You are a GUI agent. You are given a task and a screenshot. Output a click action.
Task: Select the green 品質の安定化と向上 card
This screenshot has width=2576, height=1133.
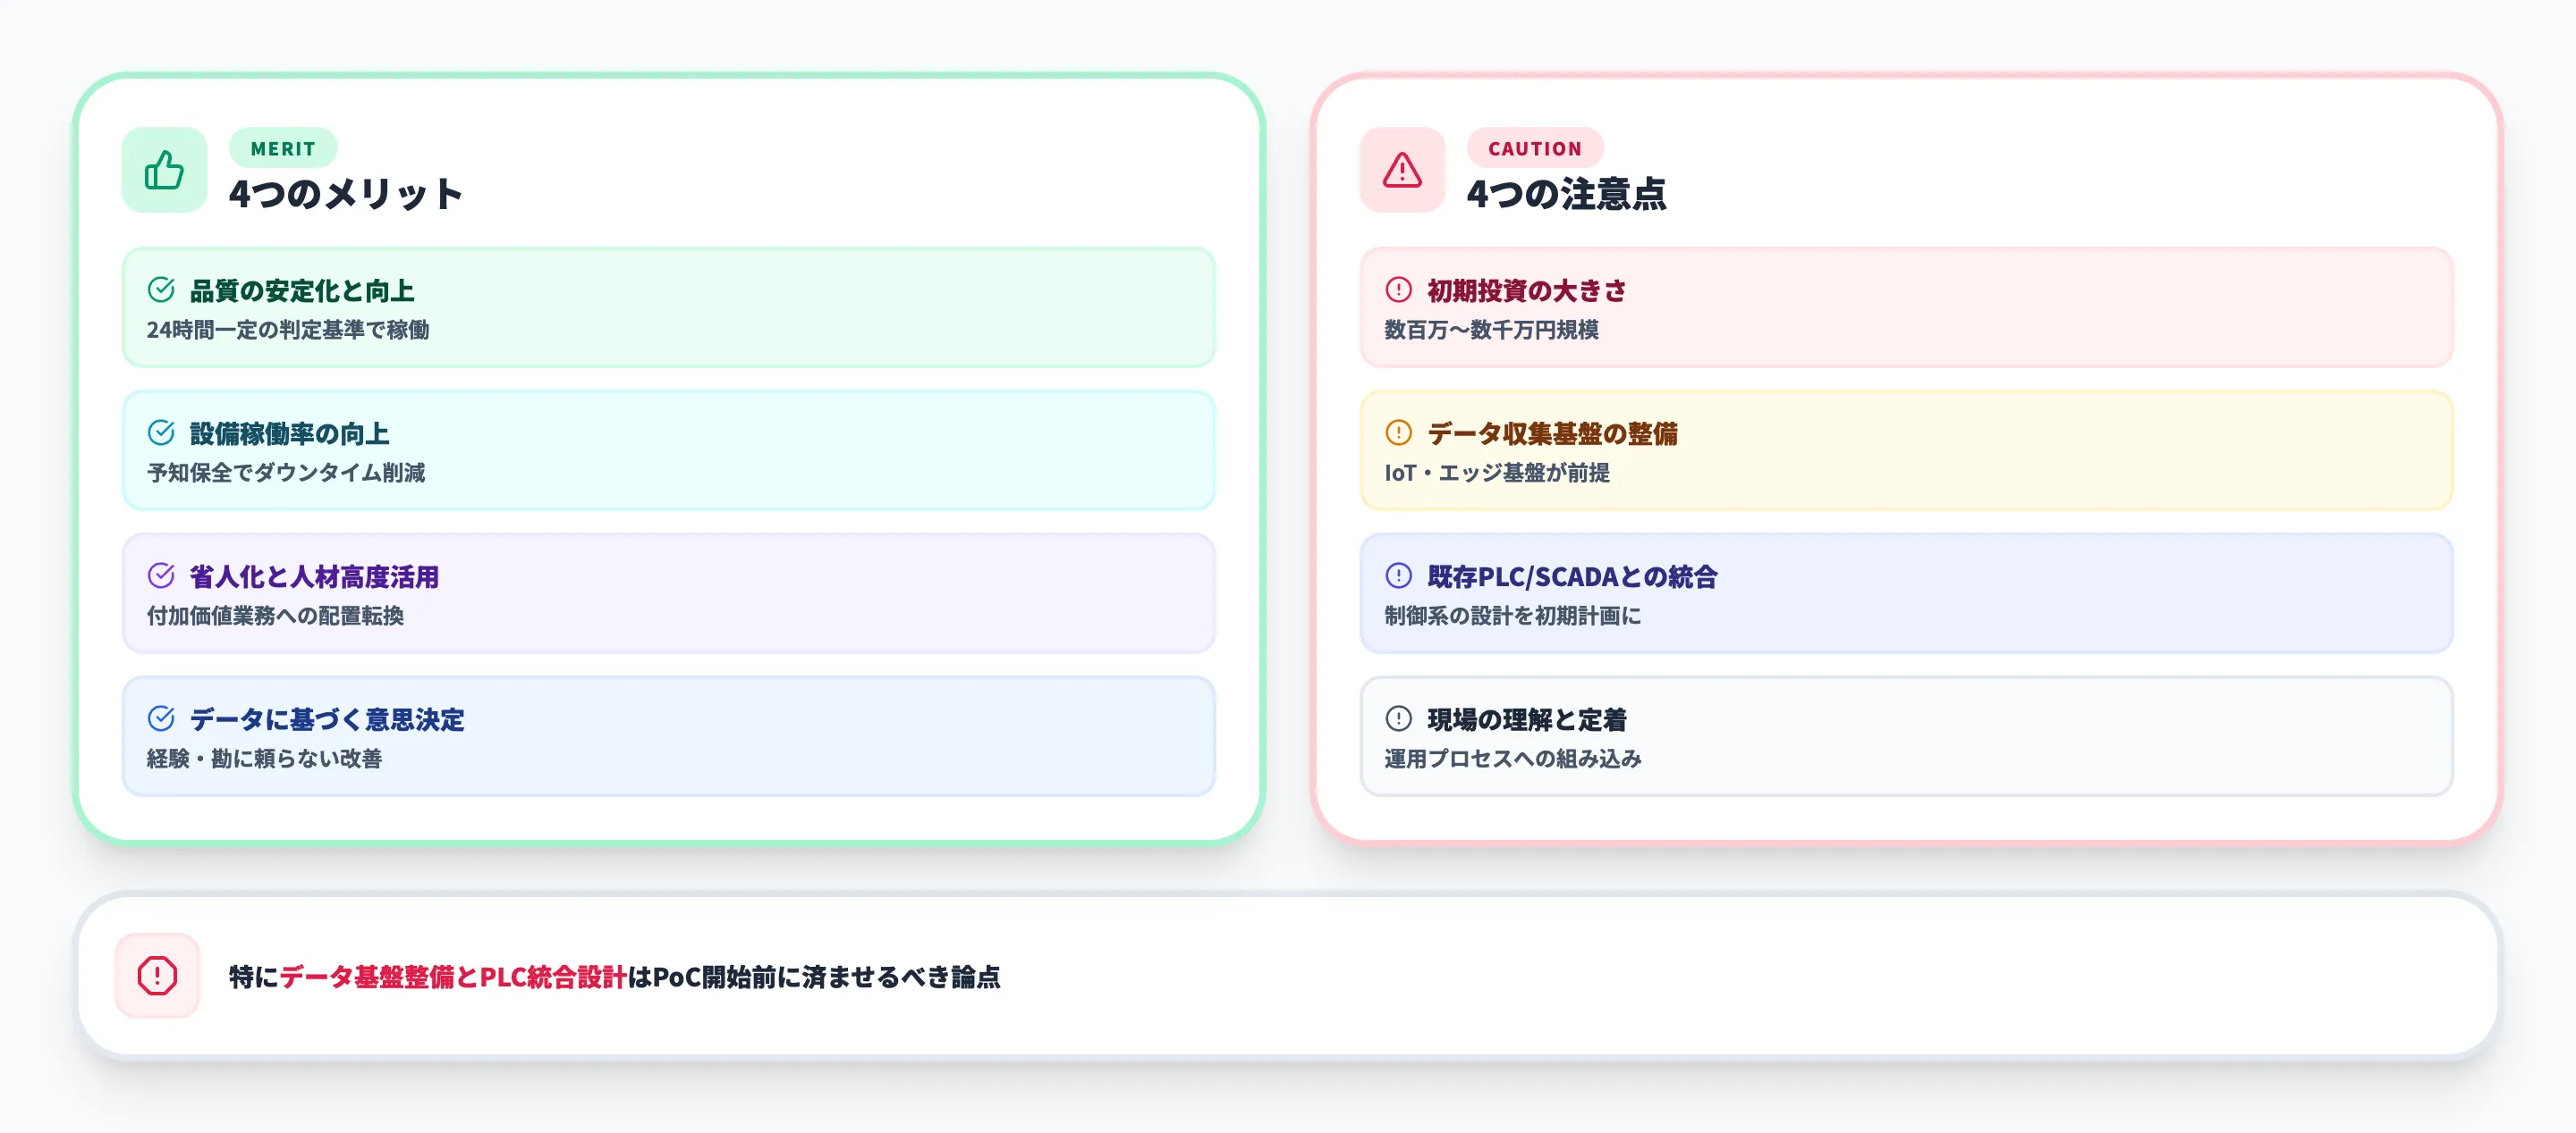(668, 309)
